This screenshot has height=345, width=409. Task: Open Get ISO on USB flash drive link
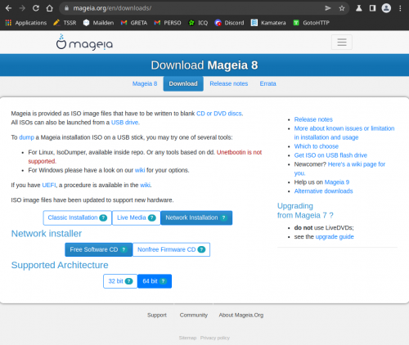(330, 155)
